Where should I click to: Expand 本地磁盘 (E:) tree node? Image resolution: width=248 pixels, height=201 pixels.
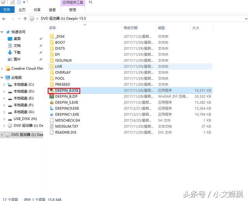click(4, 98)
